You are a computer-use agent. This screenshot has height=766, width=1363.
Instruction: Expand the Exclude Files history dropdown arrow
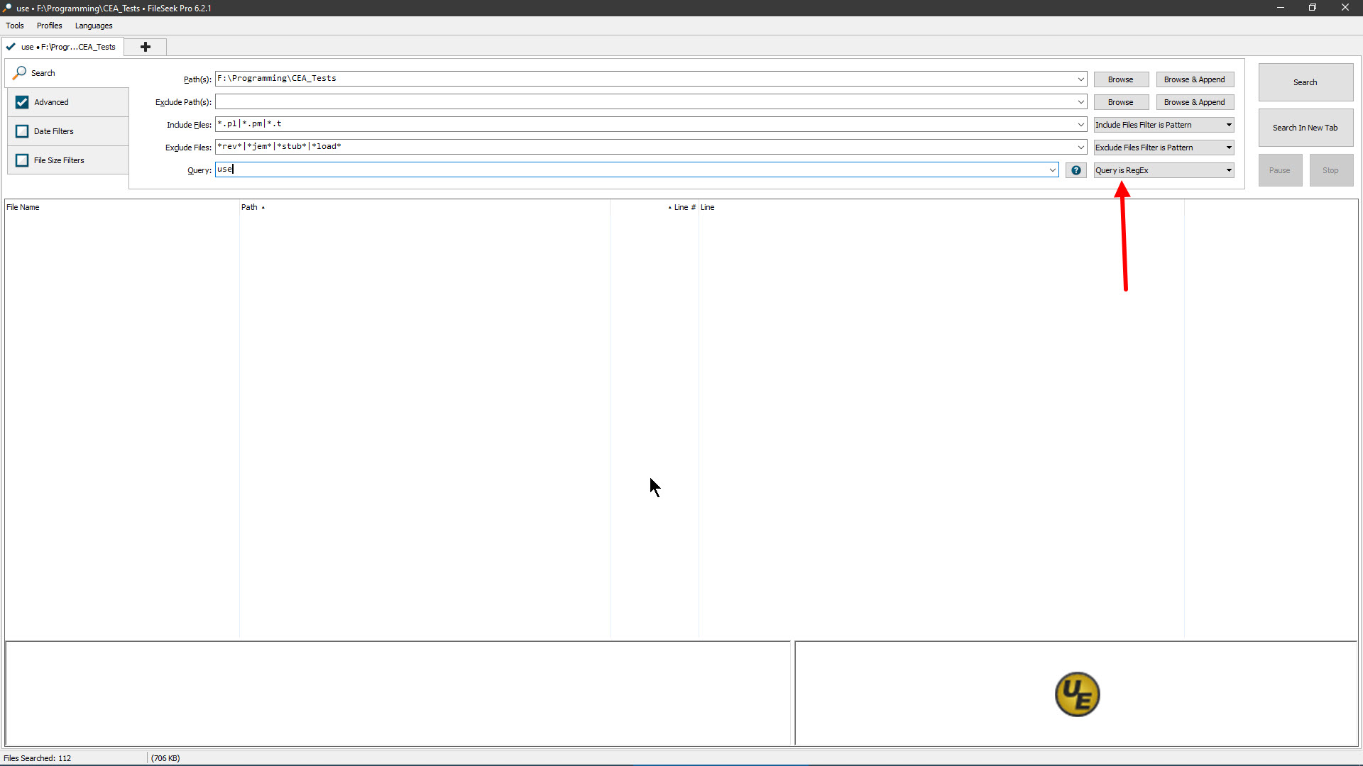(x=1080, y=148)
